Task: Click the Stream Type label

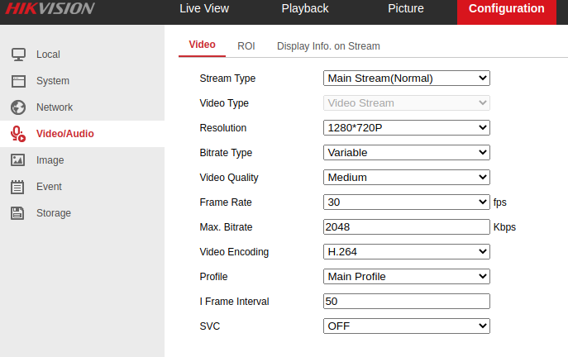Action: tap(227, 79)
